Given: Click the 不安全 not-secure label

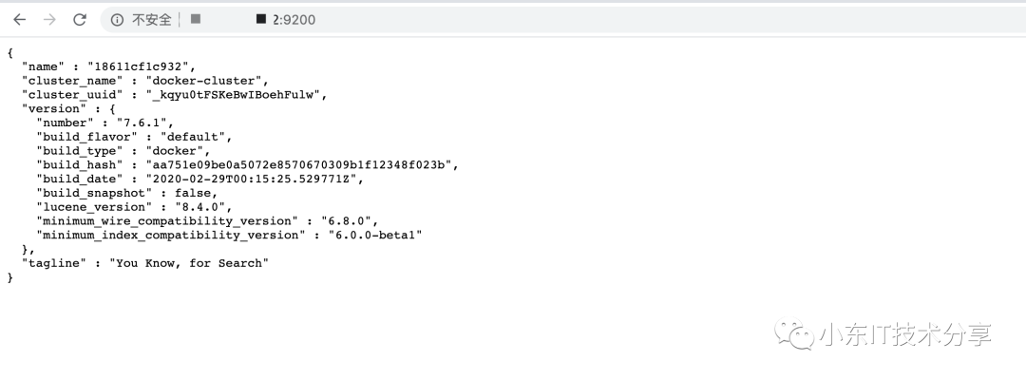Looking at the screenshot, I should 152,19.
